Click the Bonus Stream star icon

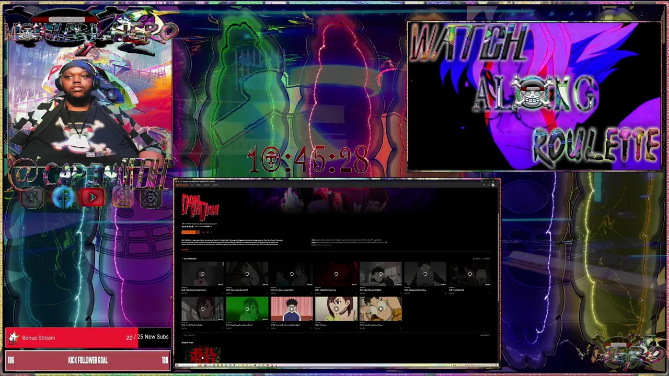pyautogui.click(x=14, y=338)
